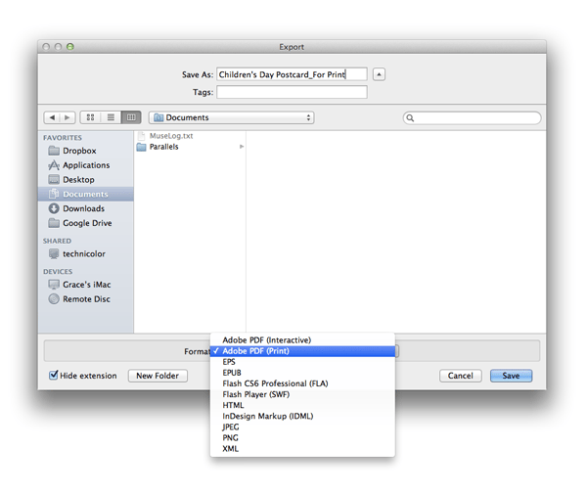Choose Flash CS6 Professional (FLA) format

click(302, 383)
